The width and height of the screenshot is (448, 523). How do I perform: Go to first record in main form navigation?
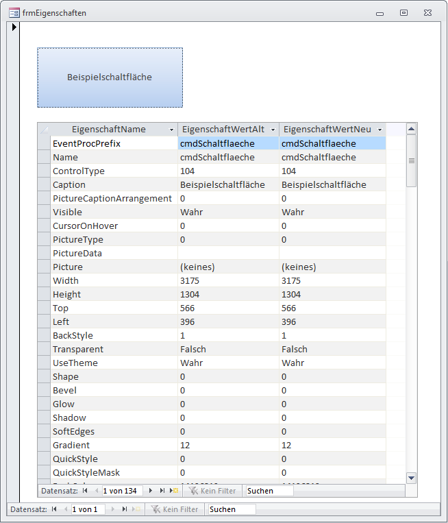54,509
